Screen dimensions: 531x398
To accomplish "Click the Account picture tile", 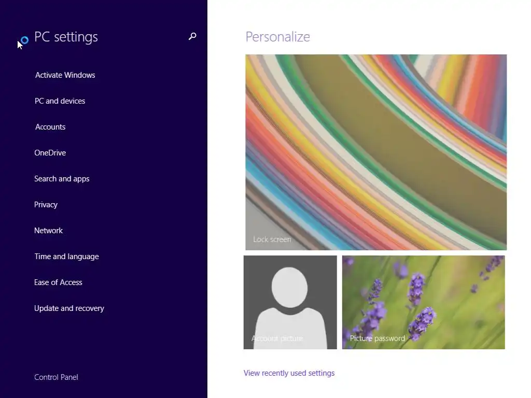I will click(x=290, y=302).
